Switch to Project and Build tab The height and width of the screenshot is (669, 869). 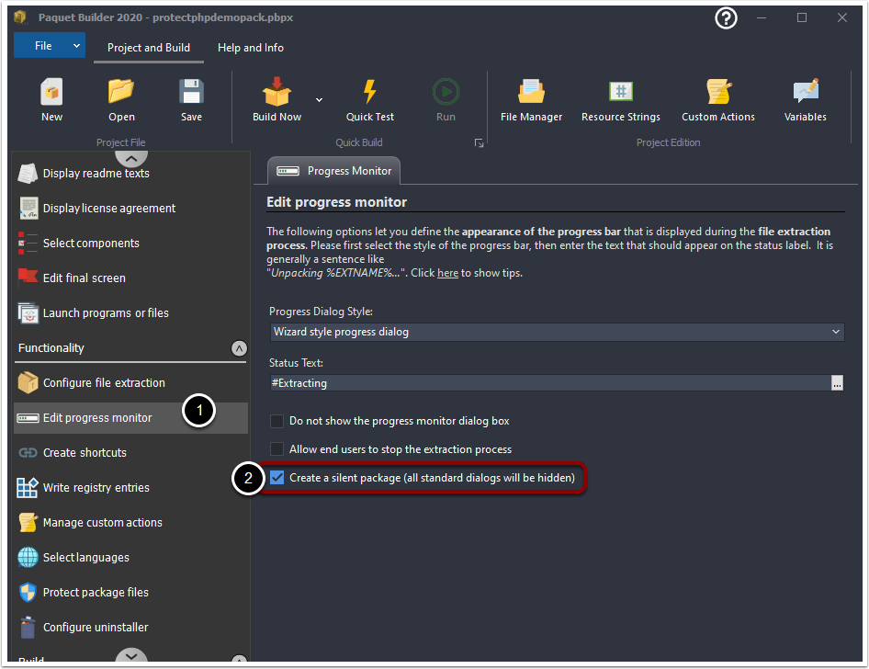pos(149,48)
